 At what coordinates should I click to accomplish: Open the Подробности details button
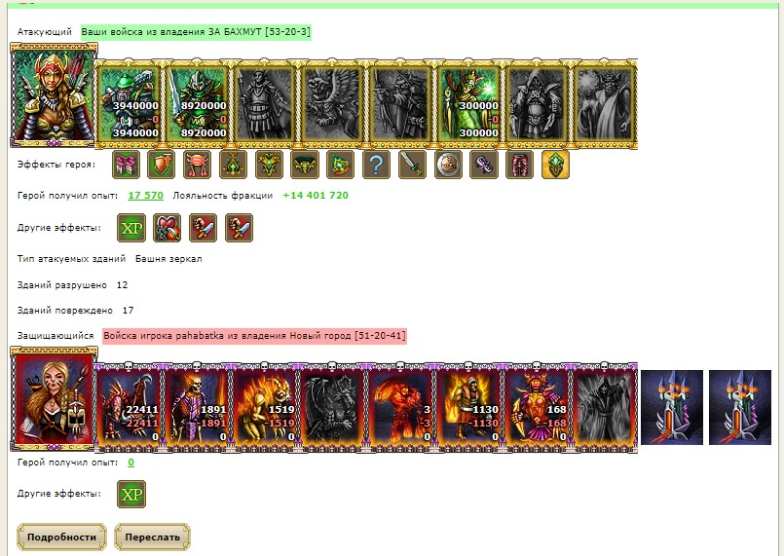62,537
